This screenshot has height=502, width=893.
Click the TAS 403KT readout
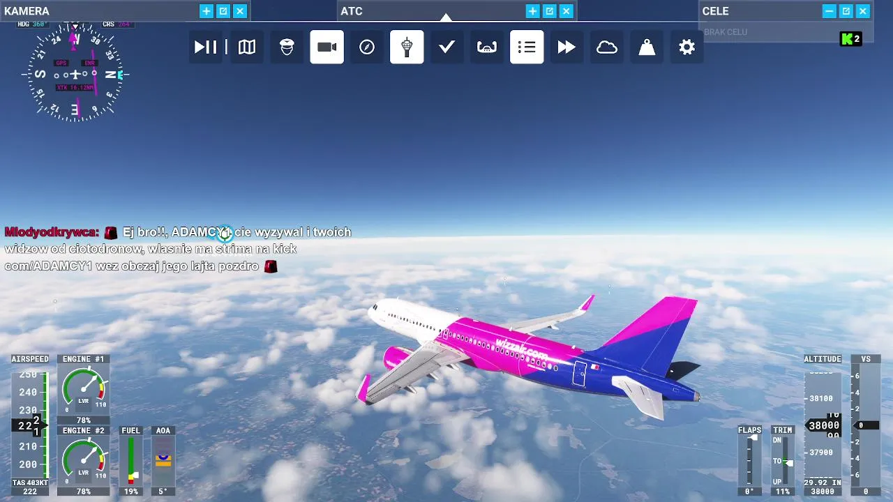click(x=30, y=482)
